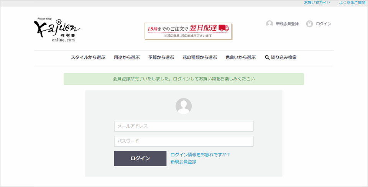Click 新規会員登録 link below forgot password

point(184,162)
